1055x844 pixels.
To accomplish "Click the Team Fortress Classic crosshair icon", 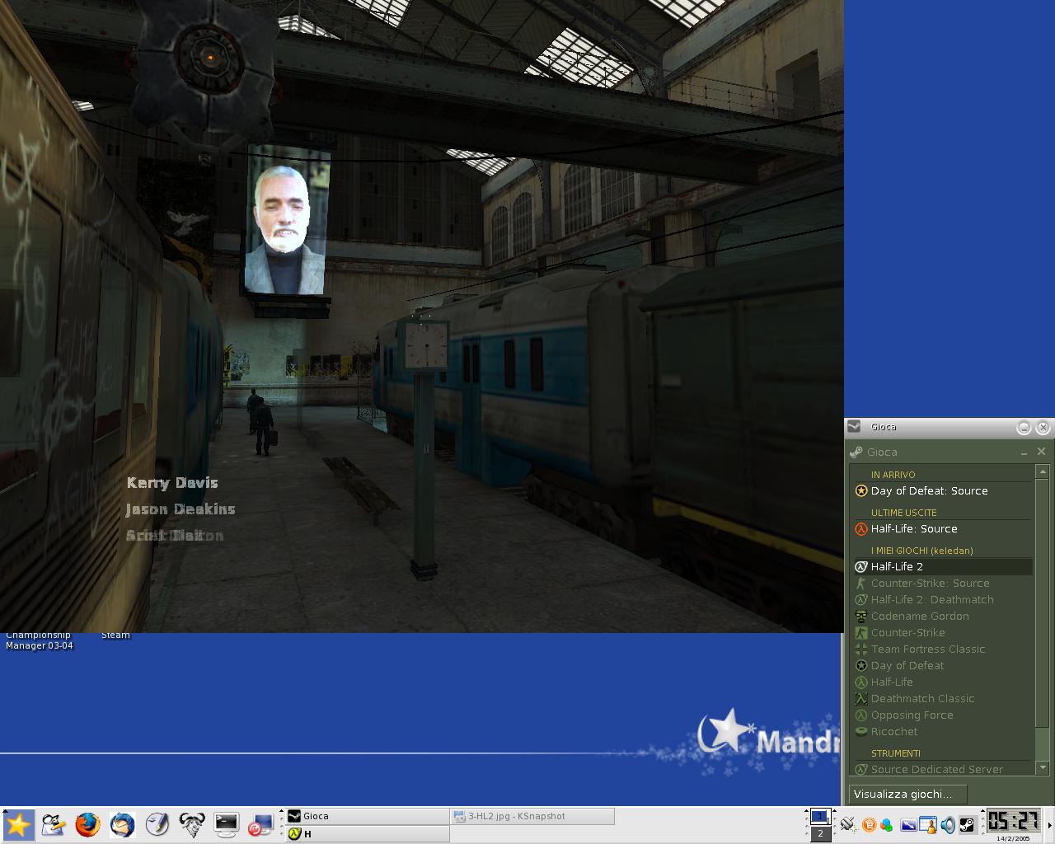I will 861,649.
